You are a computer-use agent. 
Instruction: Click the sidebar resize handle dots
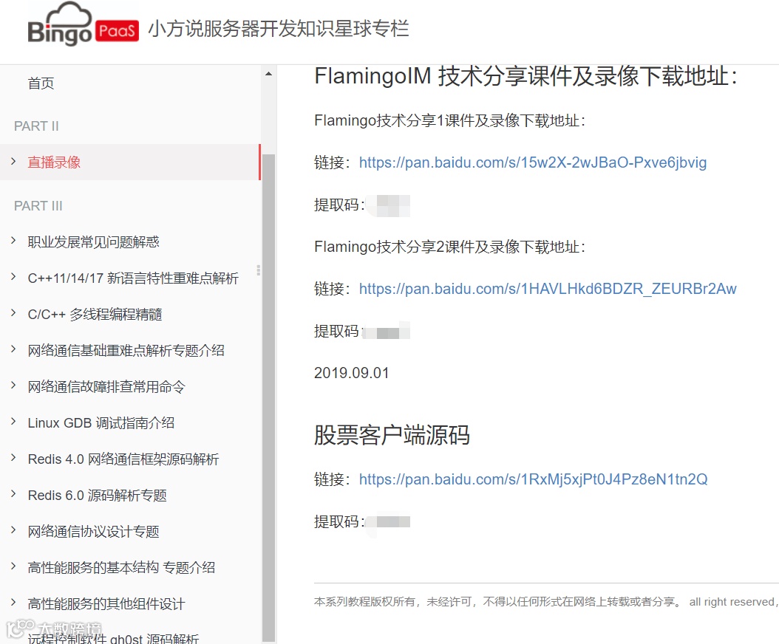click(259, 270)
